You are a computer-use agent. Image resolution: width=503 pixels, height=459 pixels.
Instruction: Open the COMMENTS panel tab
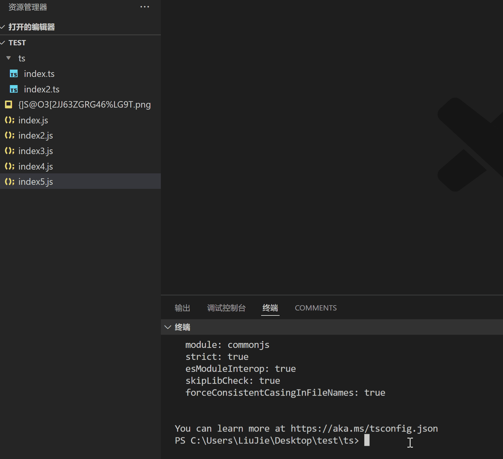click(316, 308)
